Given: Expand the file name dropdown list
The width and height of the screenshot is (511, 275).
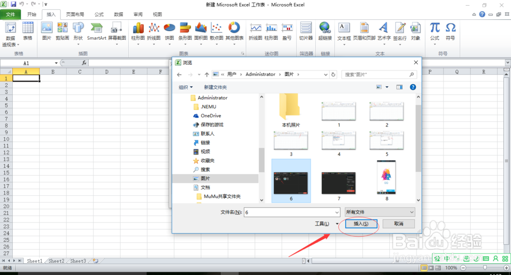Looking at the screenshot, I should [337, 212].
